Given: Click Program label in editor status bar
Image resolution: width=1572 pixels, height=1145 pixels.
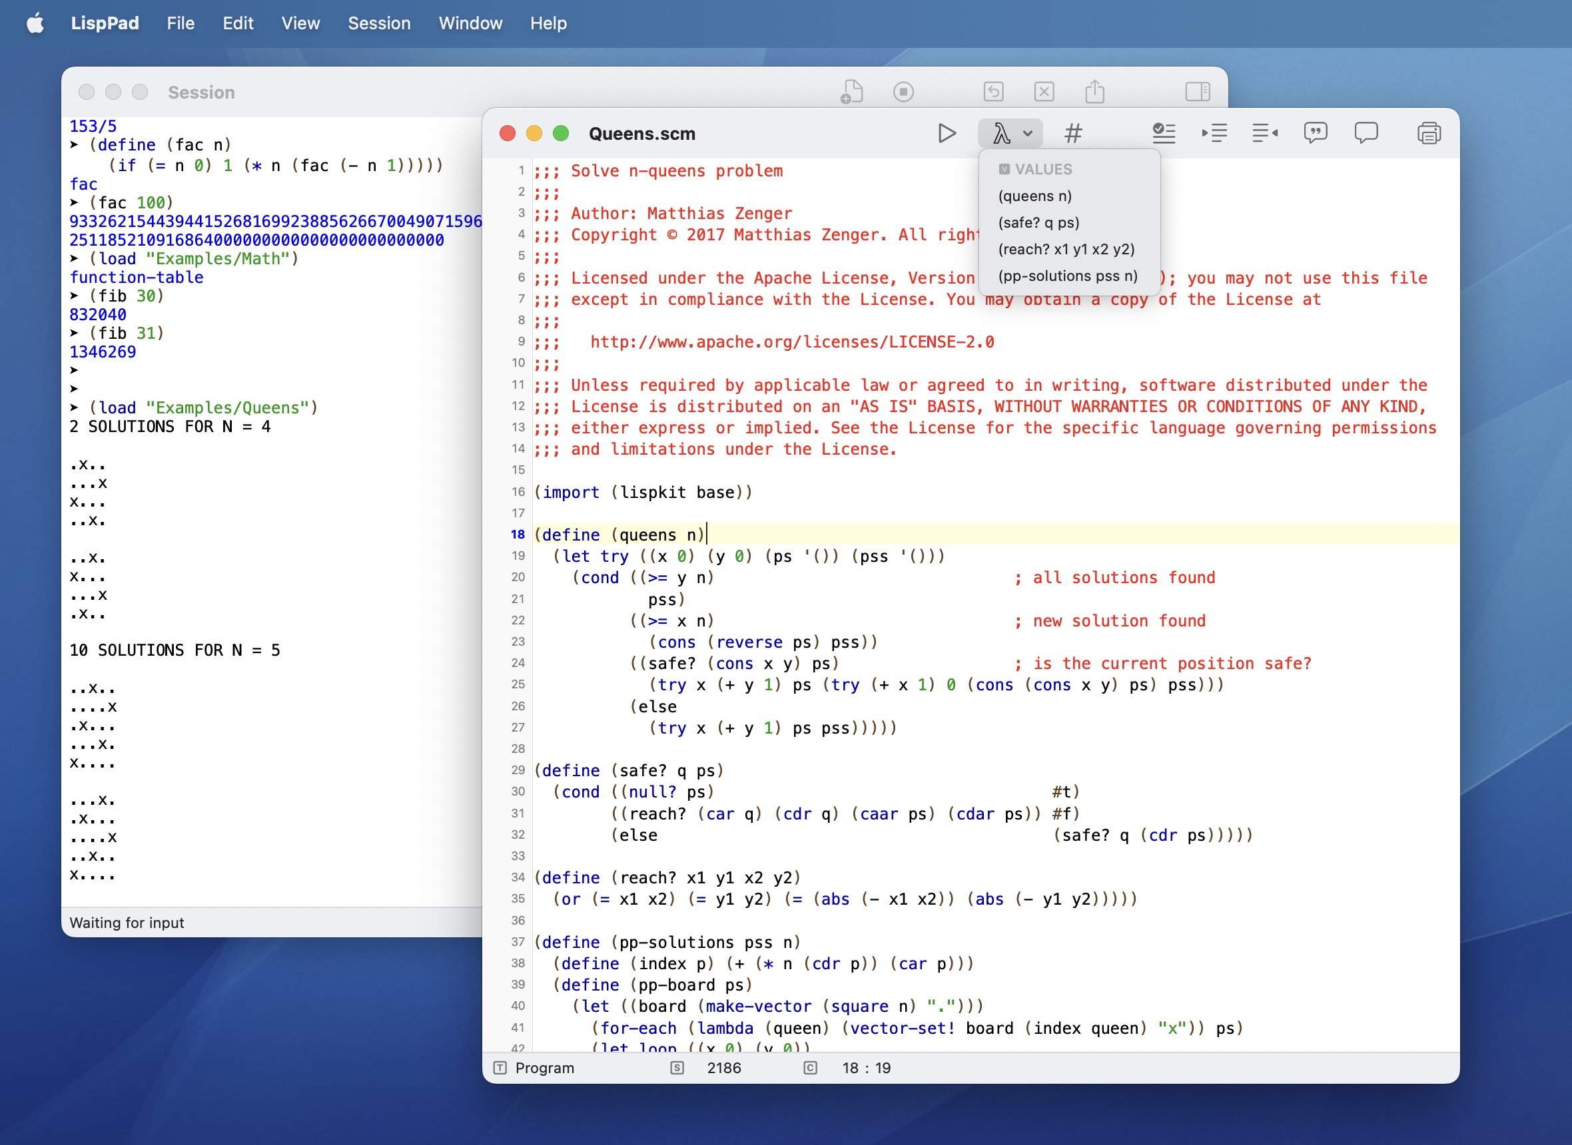Looking at the screenshot, I should point(544,1068).
